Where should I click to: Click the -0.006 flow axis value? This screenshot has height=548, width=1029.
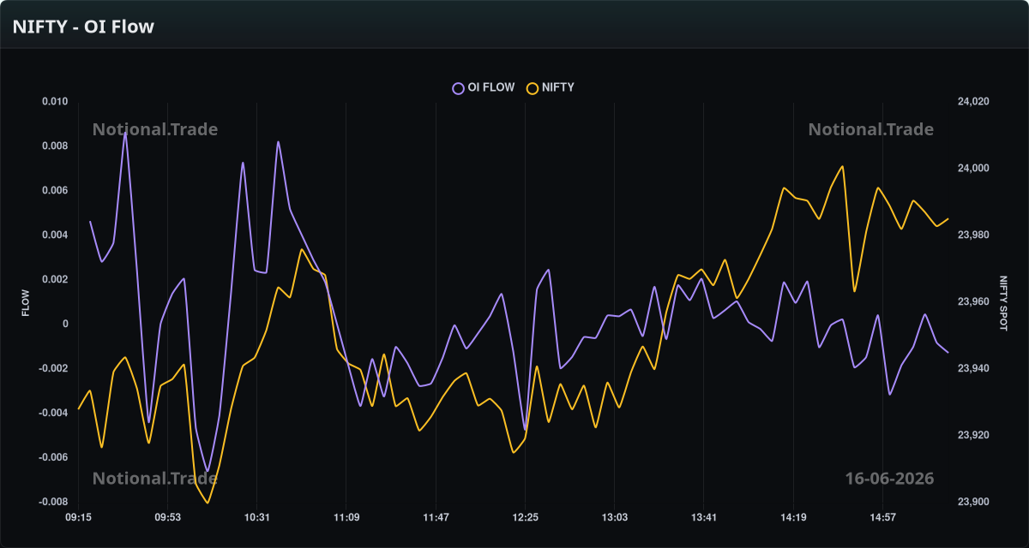click(53, 458)
